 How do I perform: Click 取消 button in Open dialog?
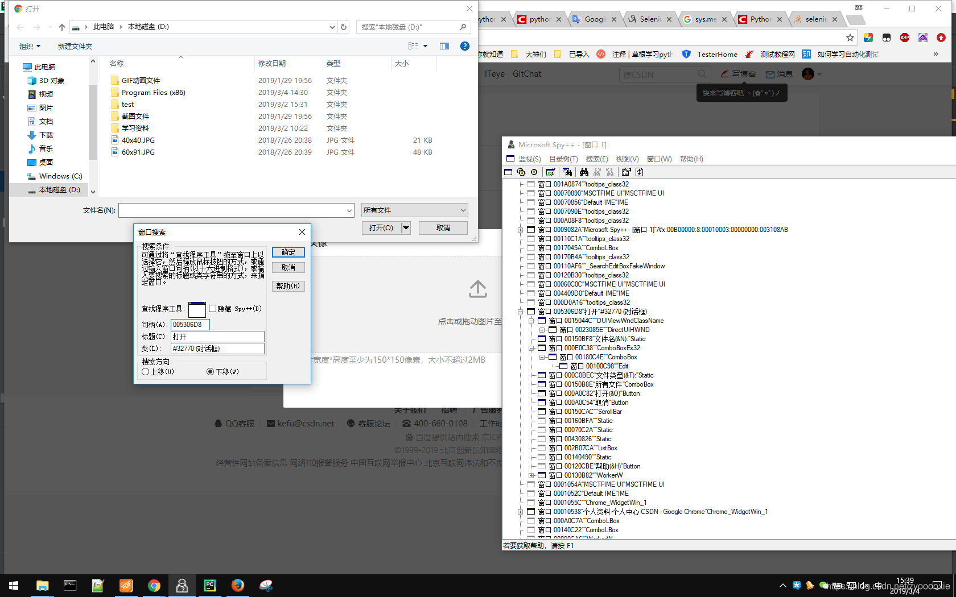click(443, 228)
